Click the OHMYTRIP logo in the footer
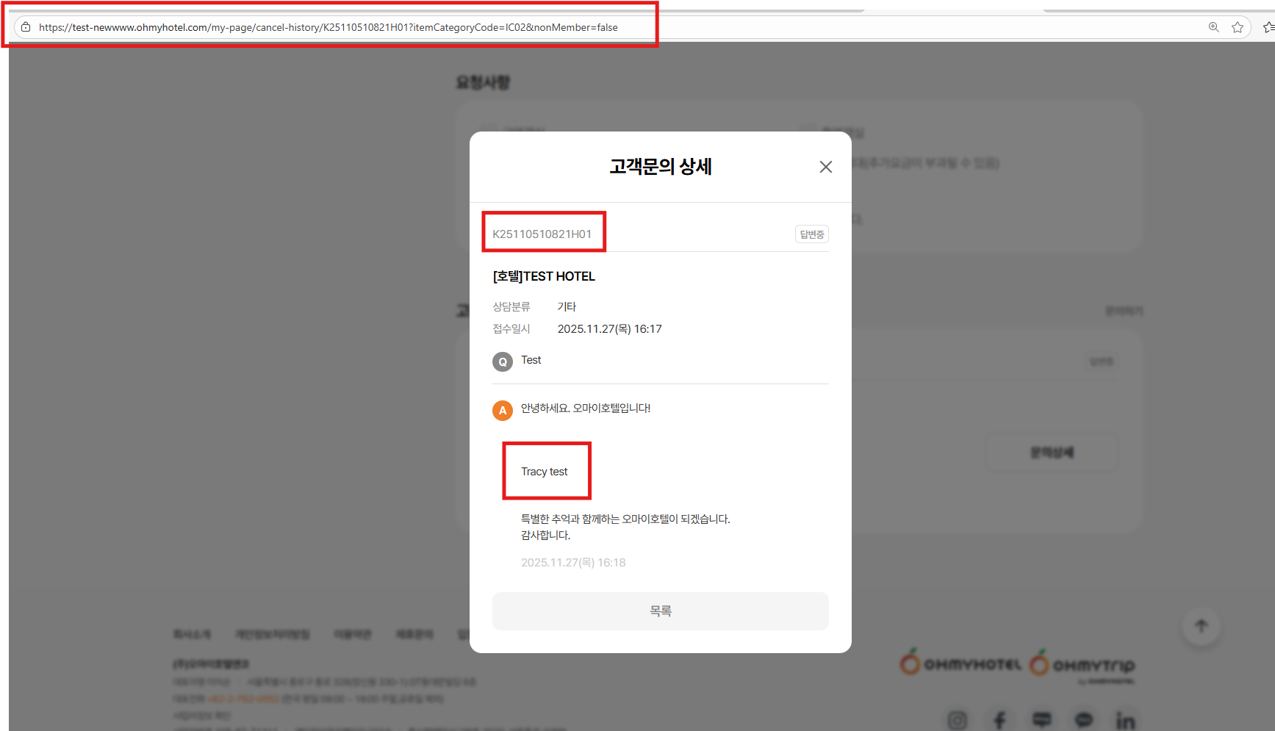This screenshot has width=1275, height=731. pos(1082,664)
